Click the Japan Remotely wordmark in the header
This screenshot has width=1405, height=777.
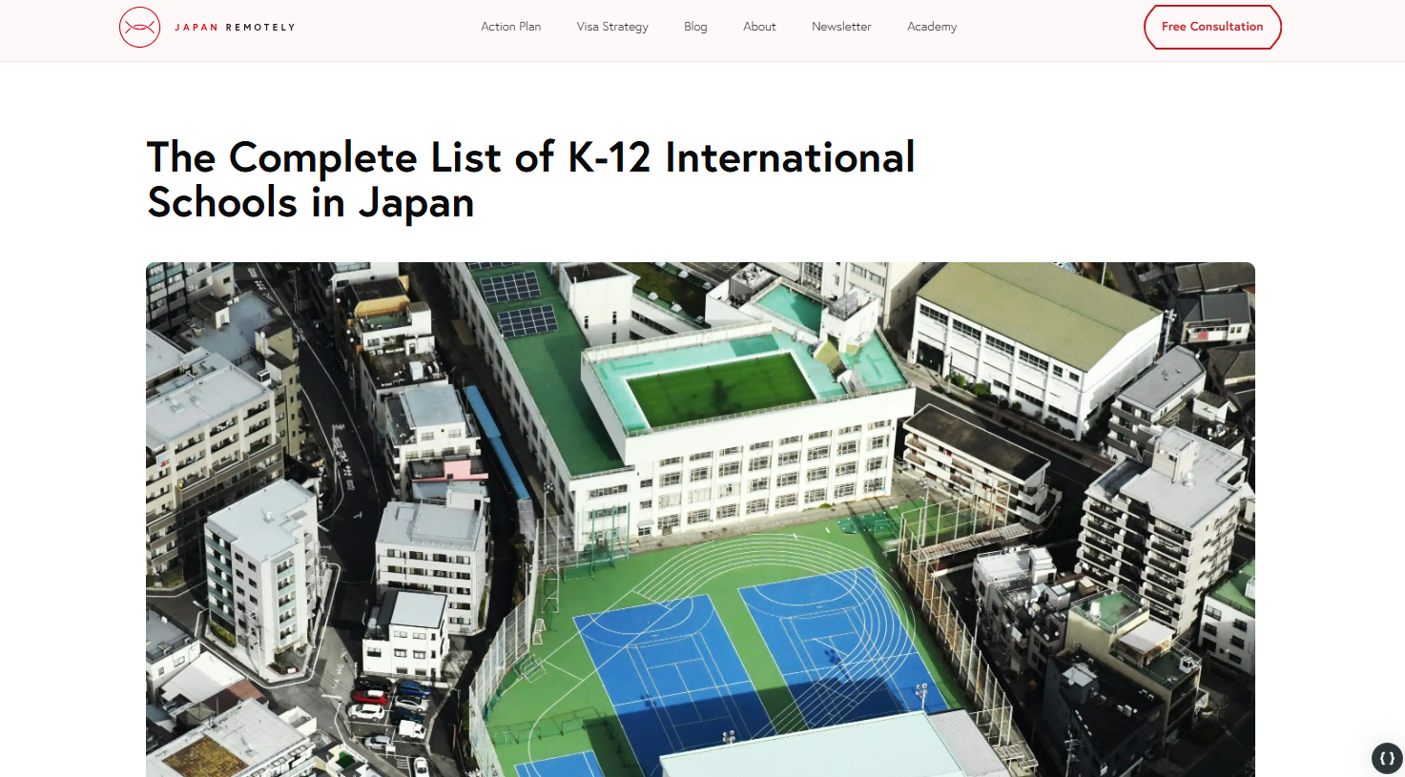click(x=234, y=28)
